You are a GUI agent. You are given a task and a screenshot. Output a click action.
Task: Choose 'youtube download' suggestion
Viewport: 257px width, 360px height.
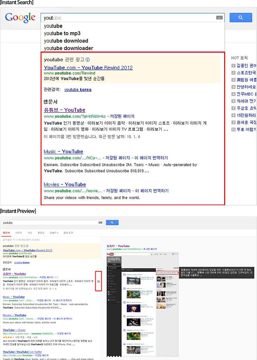coord(66,41)
